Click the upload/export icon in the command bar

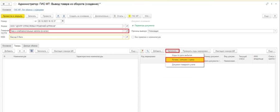(x=58, y=16)
